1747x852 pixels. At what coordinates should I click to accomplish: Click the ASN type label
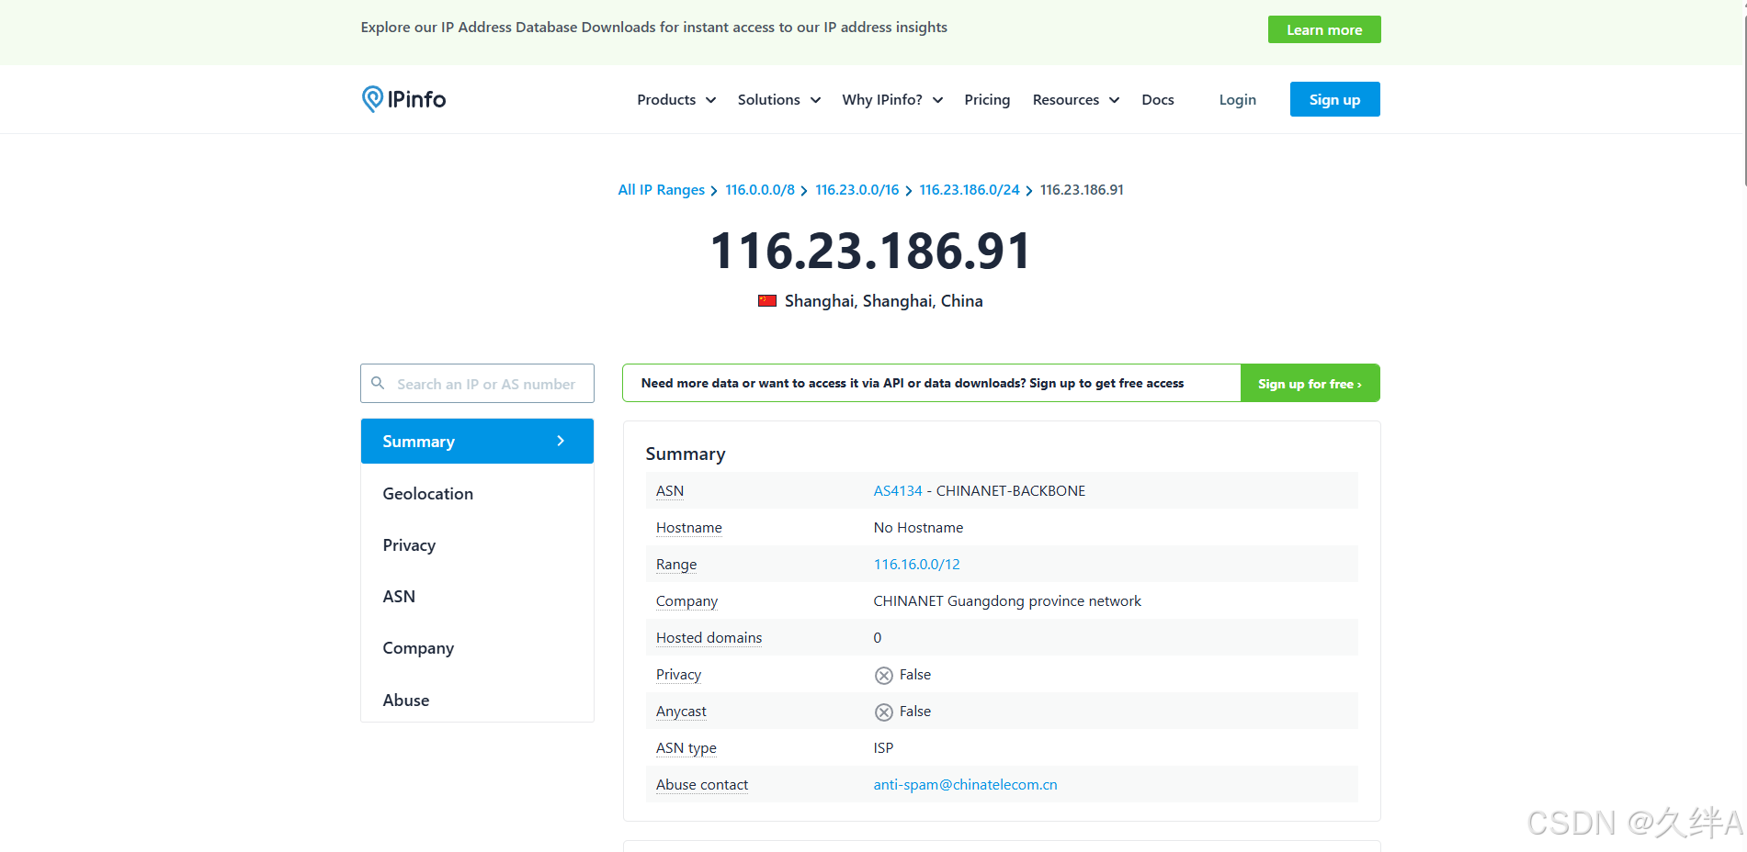click(686, 747)
